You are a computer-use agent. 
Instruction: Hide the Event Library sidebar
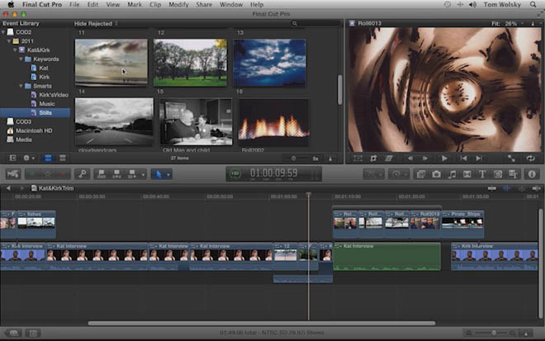coord(12,159)
